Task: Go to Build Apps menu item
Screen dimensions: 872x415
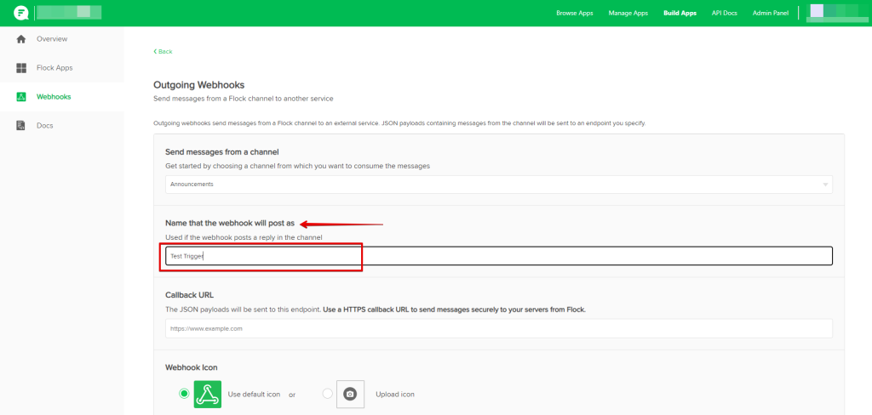Action: tap(680, 14)
